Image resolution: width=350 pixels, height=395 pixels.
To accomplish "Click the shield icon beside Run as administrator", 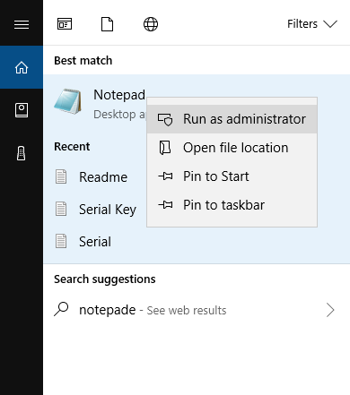I will (x=165, y=119).
